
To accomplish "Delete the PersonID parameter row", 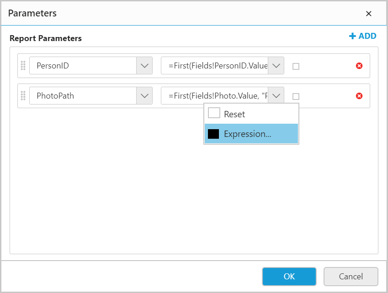I will 359,66.
